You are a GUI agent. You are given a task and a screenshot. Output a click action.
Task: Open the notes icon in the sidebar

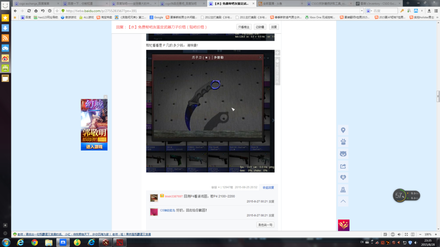coord(5,79)
